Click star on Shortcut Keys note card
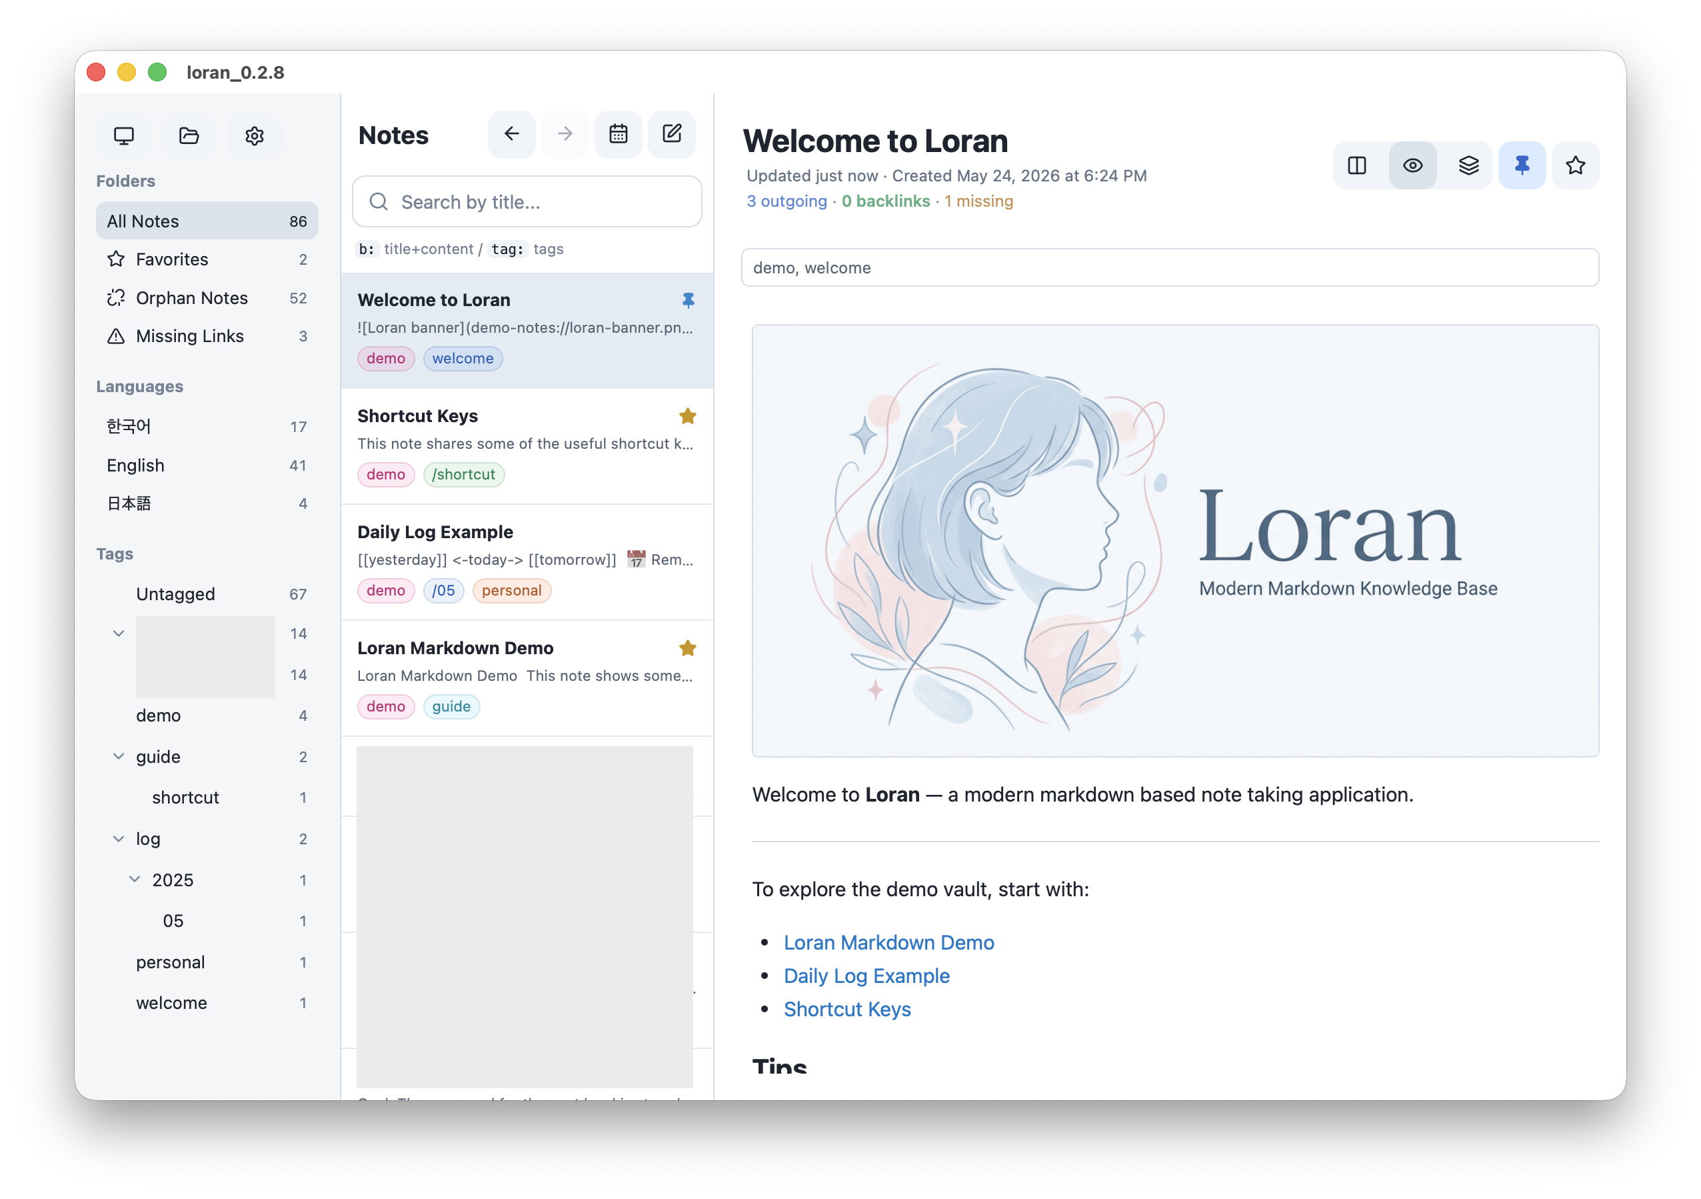 pyautogui.click(x=687, y=415)
